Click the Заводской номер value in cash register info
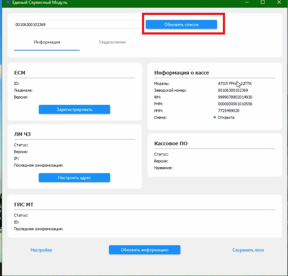288x276 pixels. click(233, 90)
